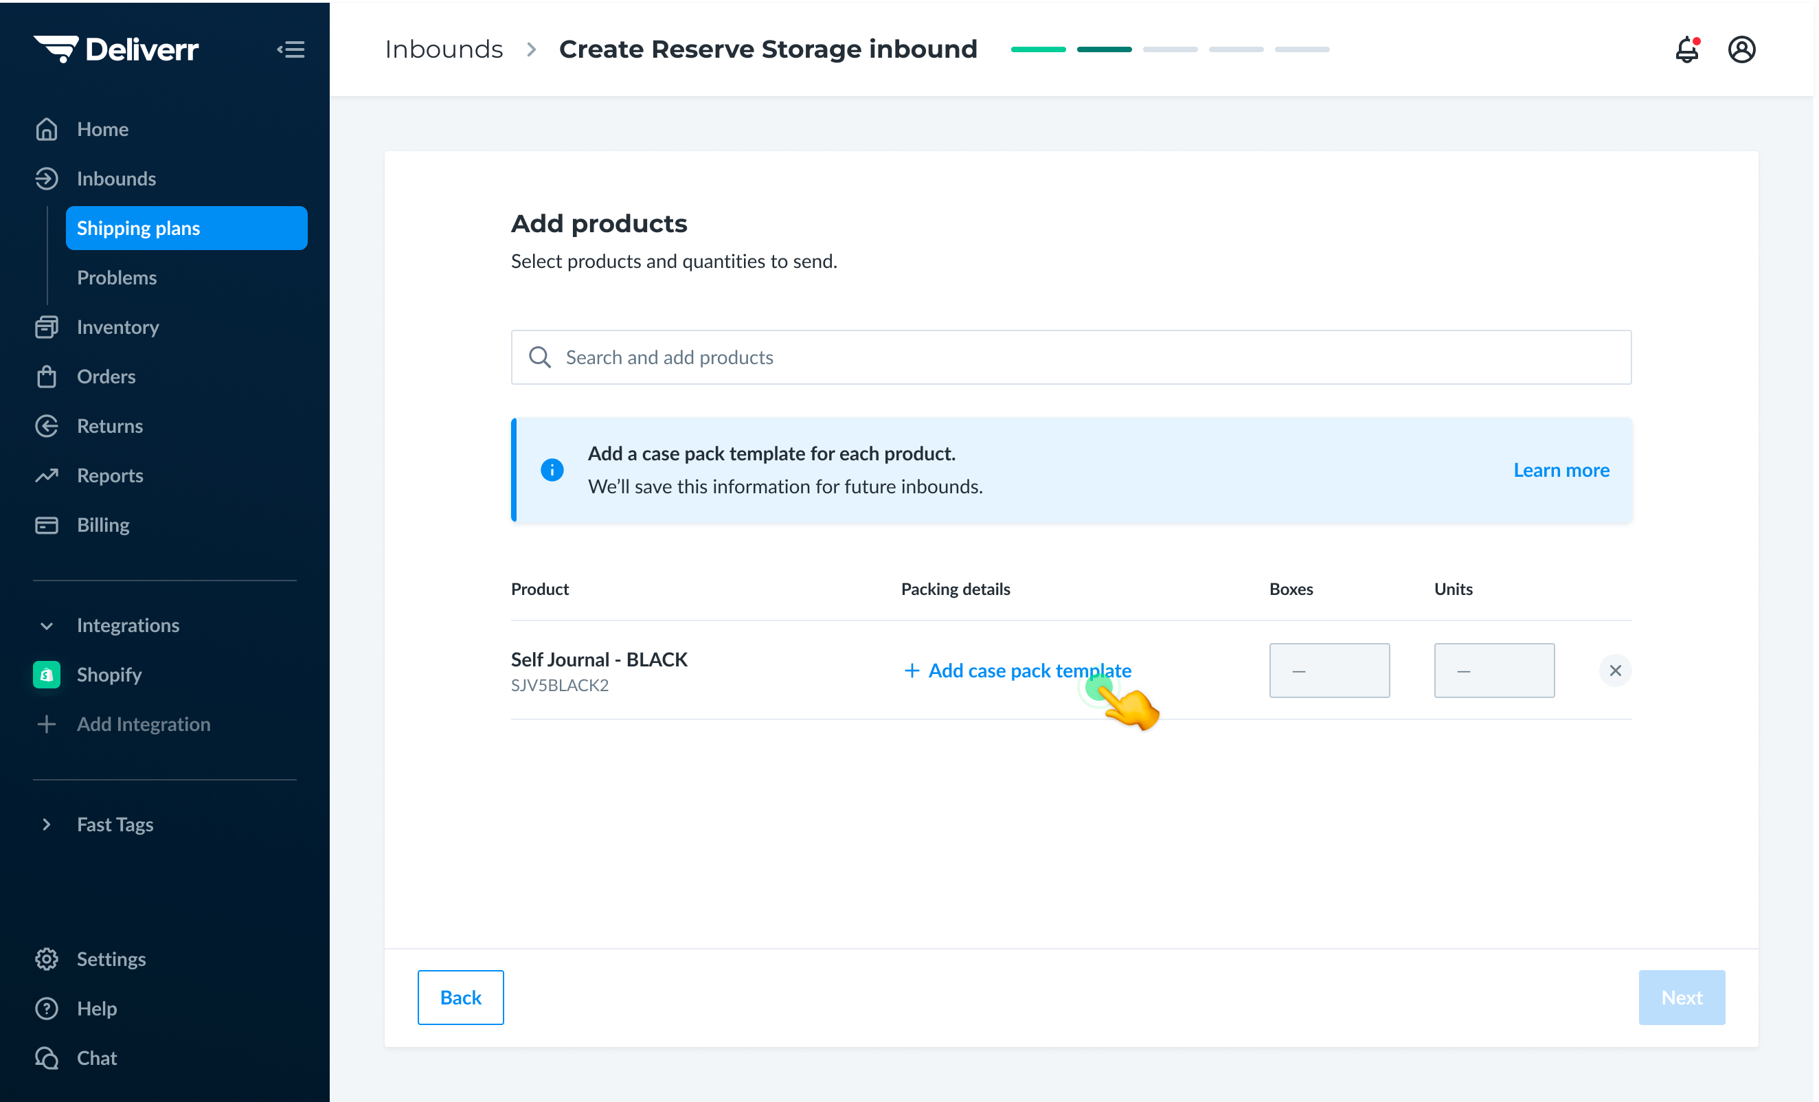Switch to the Shipping plans tab
Viewport: 1819px width, 1102px height.
coord(139,228)
